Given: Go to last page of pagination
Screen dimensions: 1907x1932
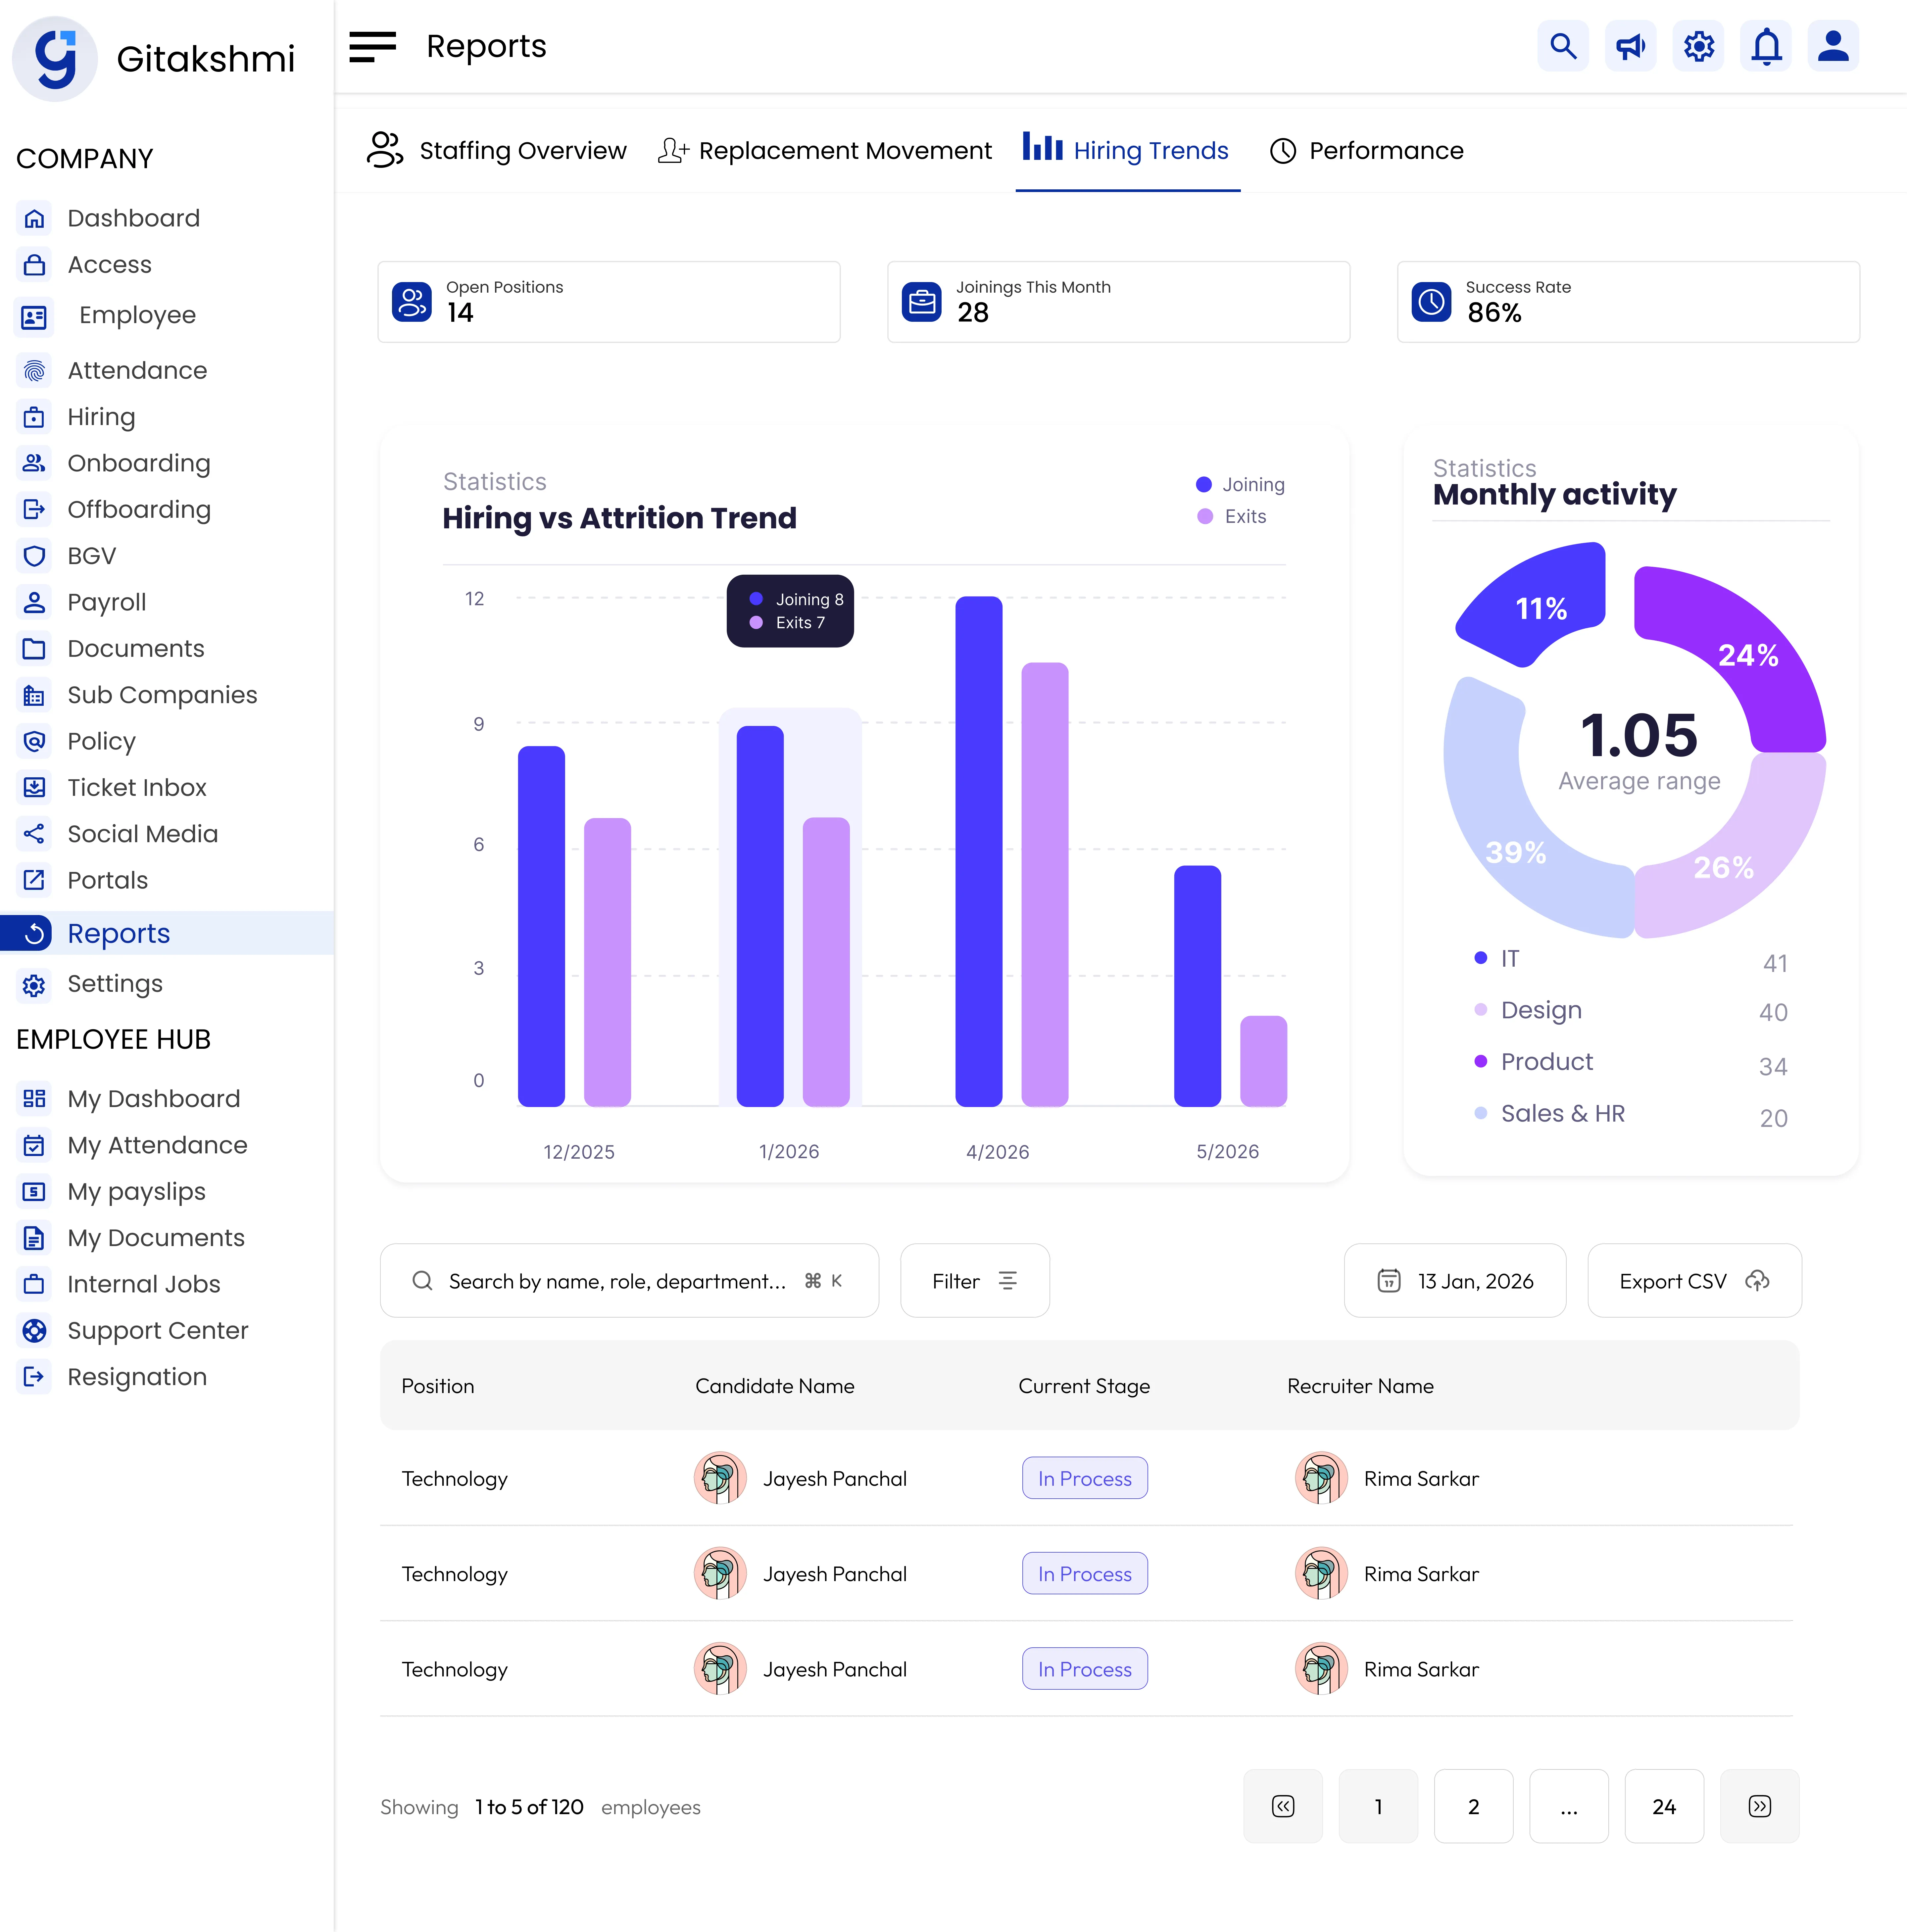Looking at the screenshot, I should (x=1760, y=1806).
